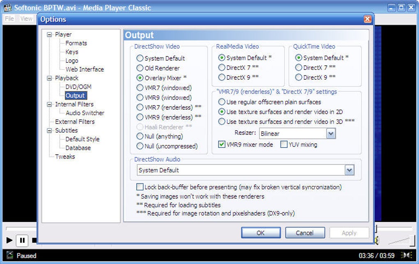Open the File menu
The height and width of the screenshot is (264, 419).
[9, 18]
